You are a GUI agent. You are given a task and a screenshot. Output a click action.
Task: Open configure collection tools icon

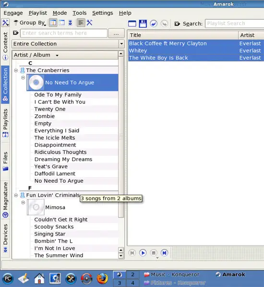coord(90,23)
